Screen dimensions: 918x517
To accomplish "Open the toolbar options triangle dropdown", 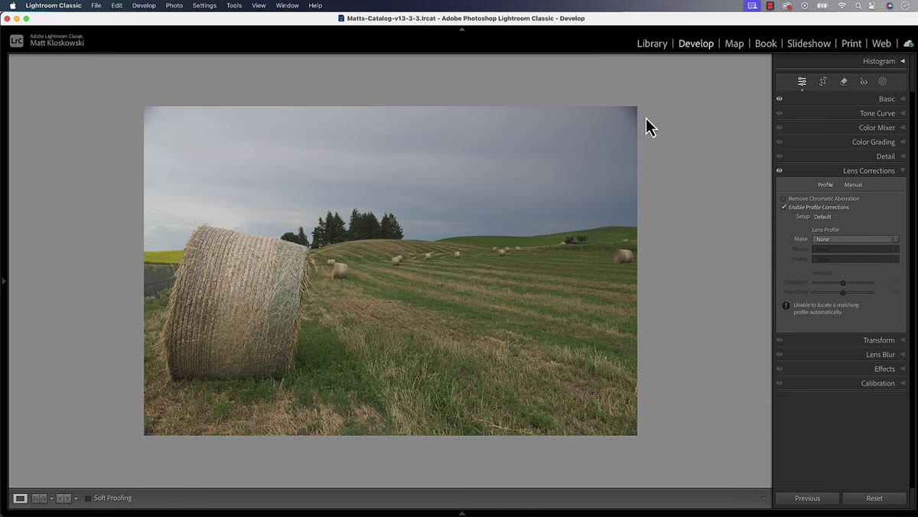I will (x=763, y=499).
